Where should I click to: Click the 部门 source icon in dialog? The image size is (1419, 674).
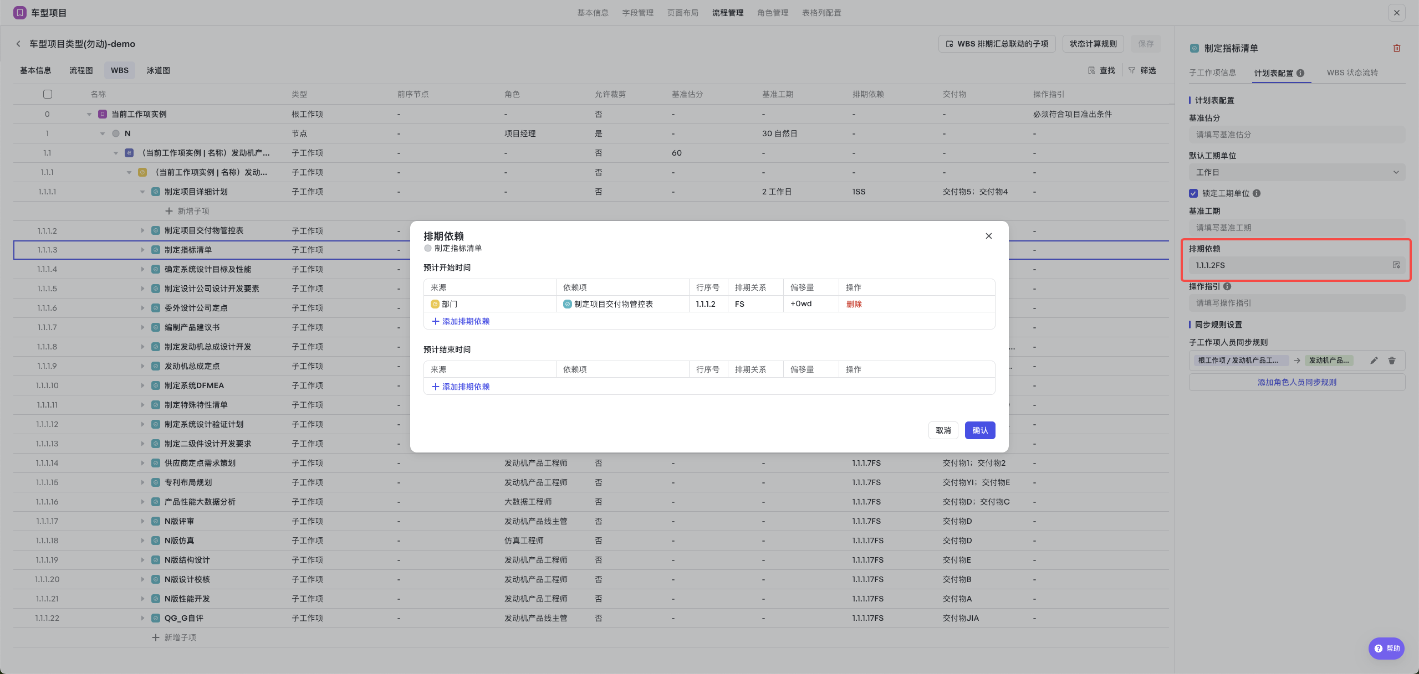click(435, 304)
